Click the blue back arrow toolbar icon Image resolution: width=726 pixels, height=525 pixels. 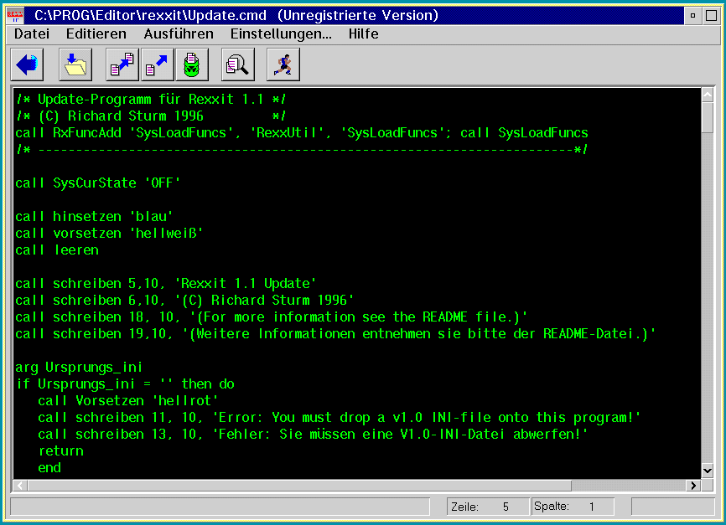click(28, 64)
